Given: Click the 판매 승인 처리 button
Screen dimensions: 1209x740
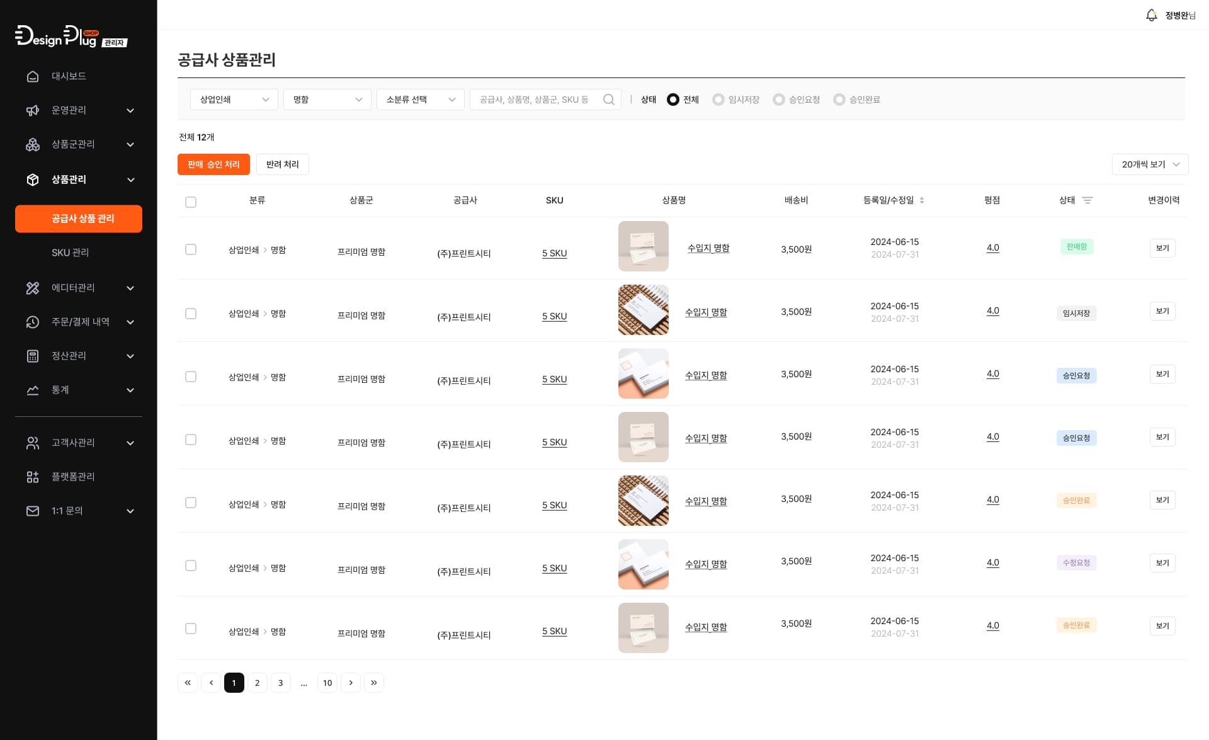Looking at the screenshot, I should click(x=213, y=164).
